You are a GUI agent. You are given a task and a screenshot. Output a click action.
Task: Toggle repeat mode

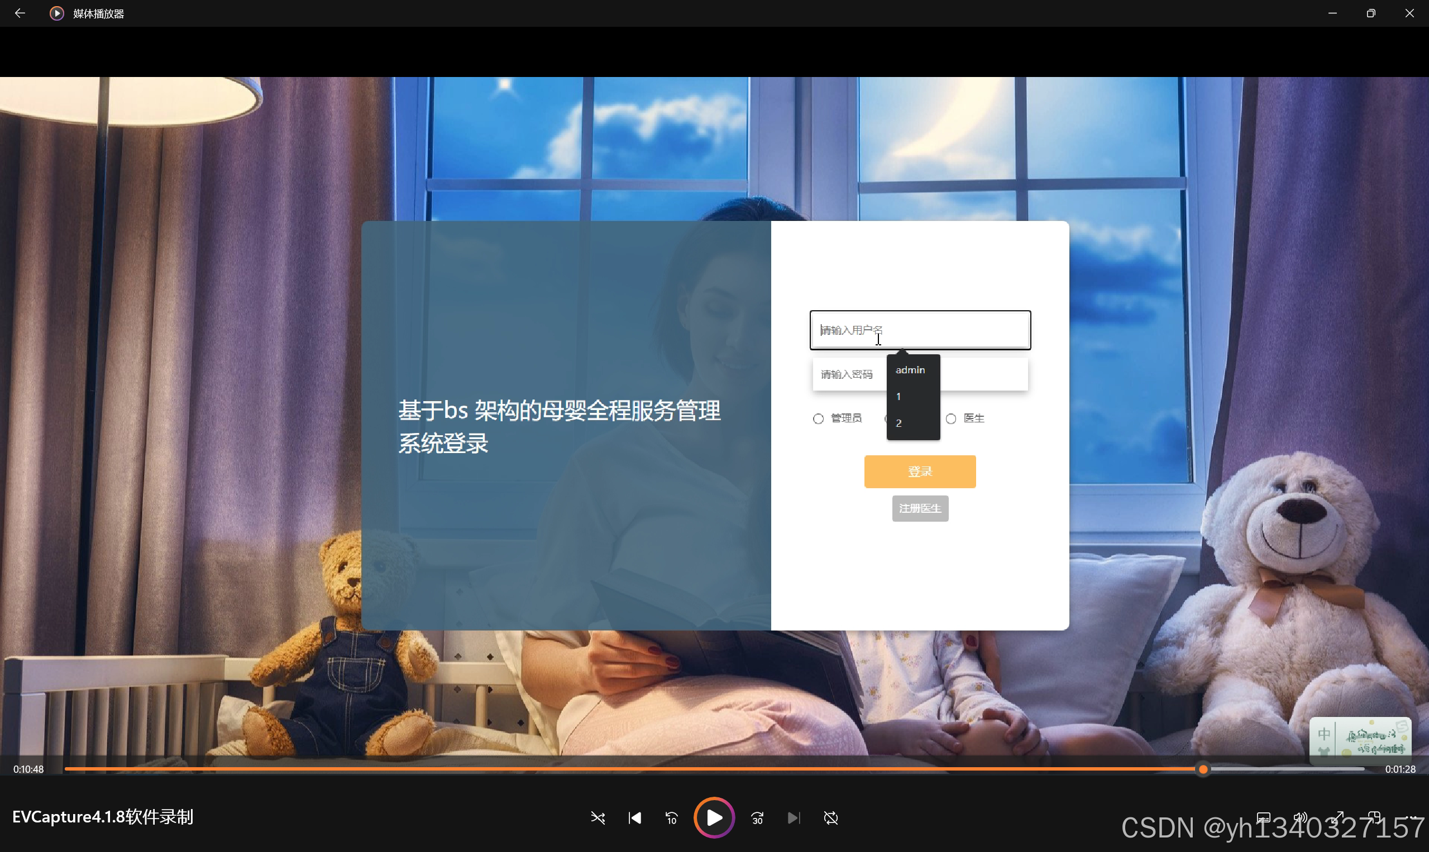coord(831,818)
